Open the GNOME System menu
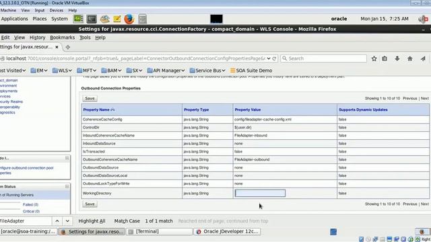431x242 pixels. click(x=59, y=19)
